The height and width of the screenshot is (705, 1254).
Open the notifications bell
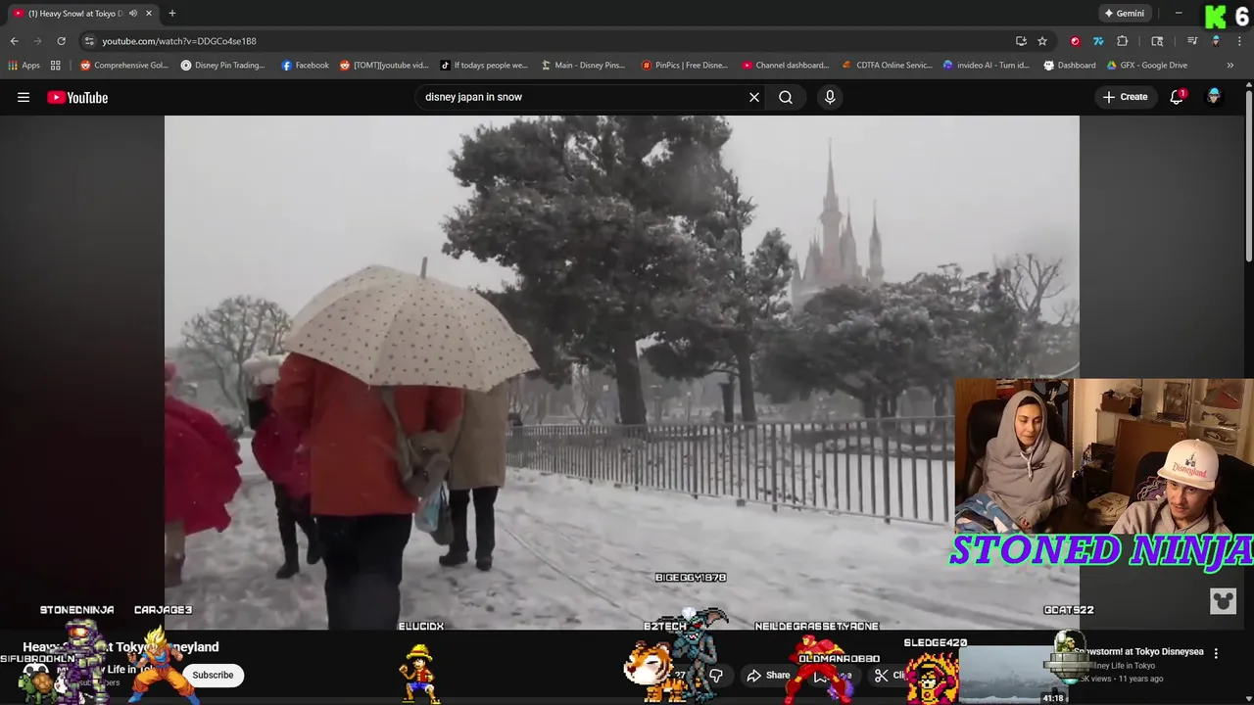(1177, 97)
